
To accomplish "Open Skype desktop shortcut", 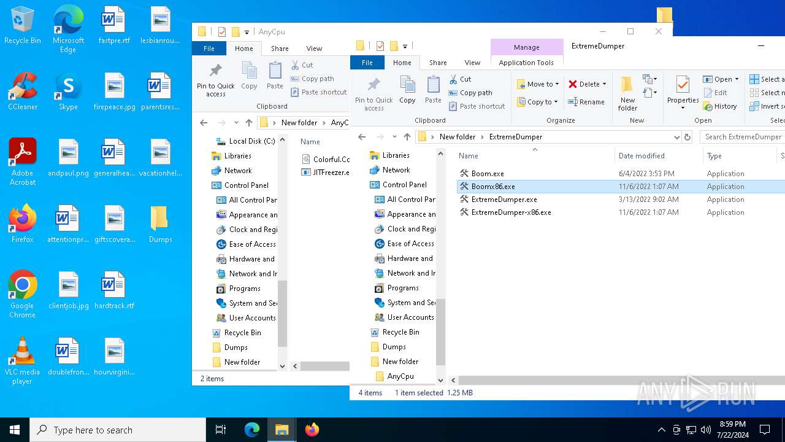I will 68,92.
